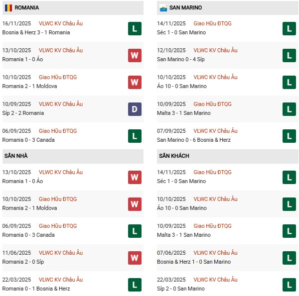This screenshot has width=299, height=296.
Task: Click the Romania flag icon
Action: tap(8, 8)
